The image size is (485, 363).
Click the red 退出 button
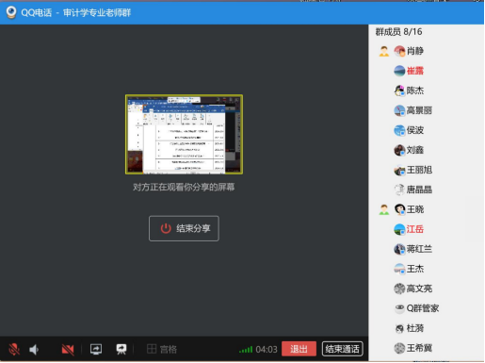[299, 349]
